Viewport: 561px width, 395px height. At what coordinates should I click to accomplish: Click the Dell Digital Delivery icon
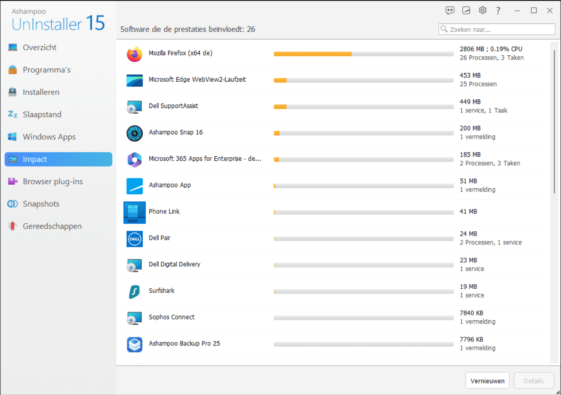[x=135, y=265]
